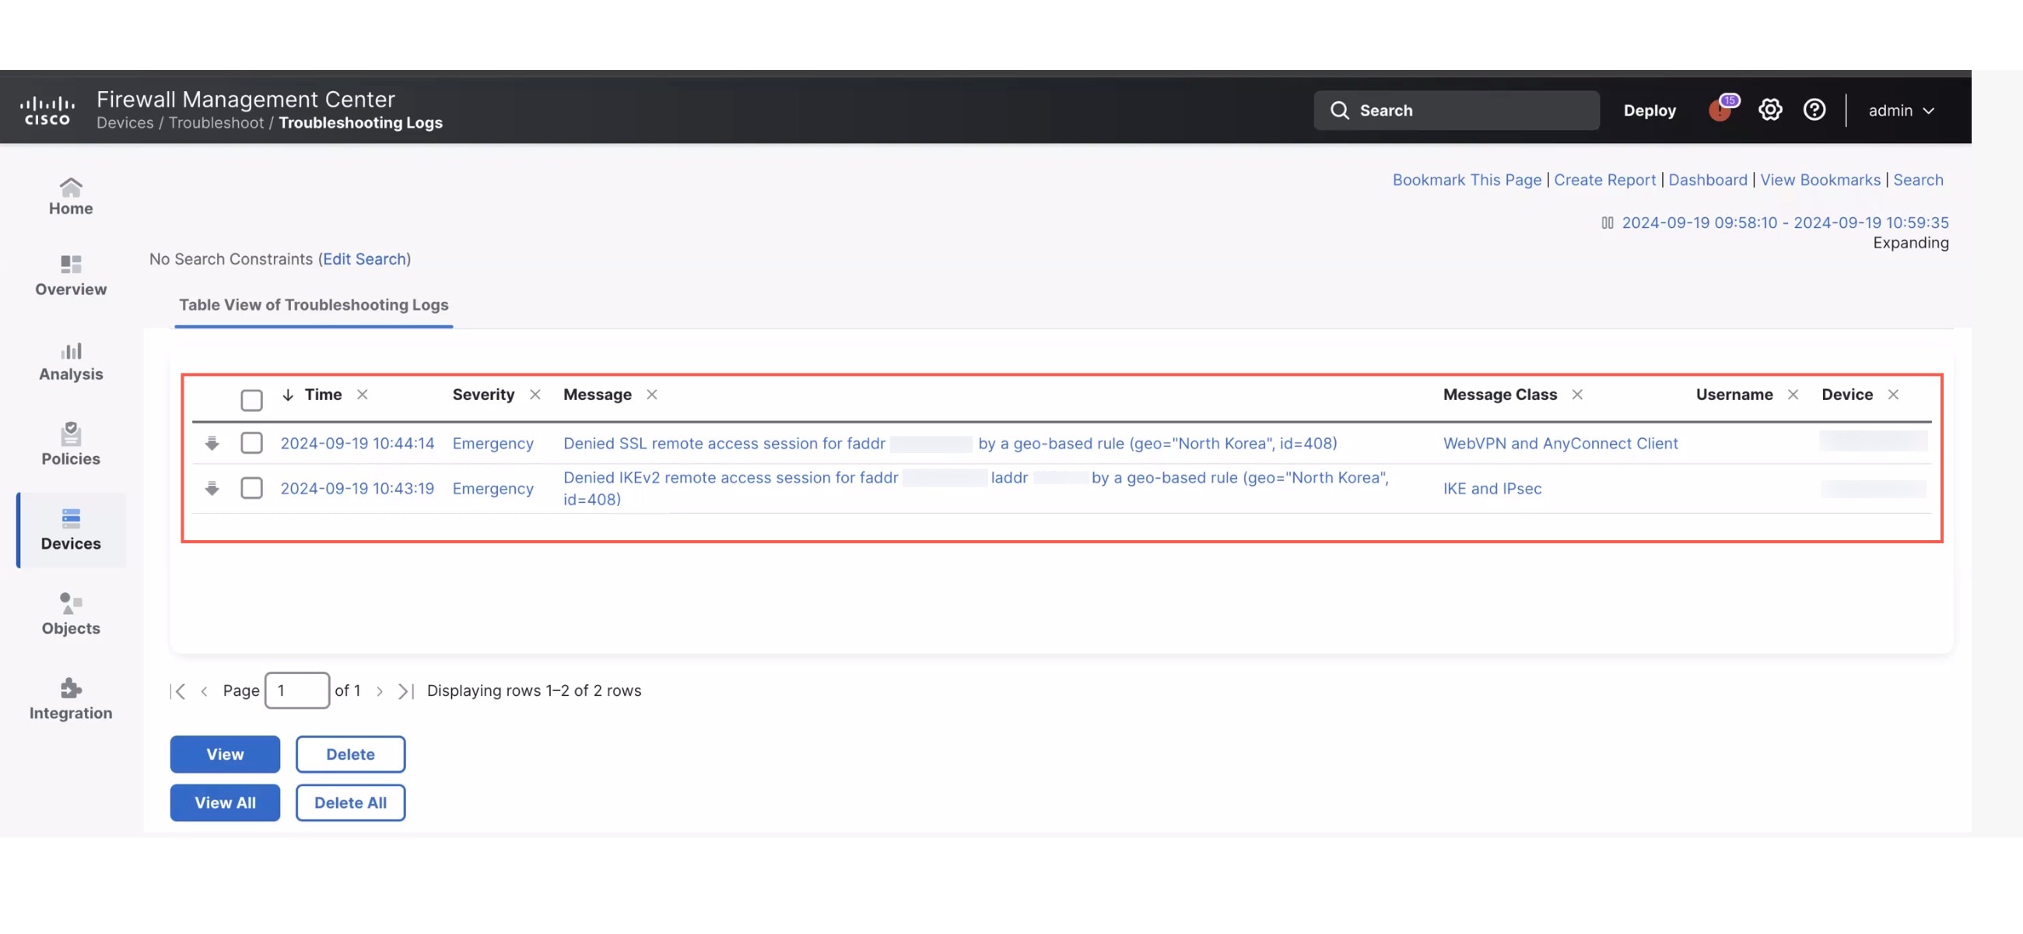The height and width of the screenshot is (934, 2023).
Task: Open the Objects sidebar section
Action: [71, 614]
